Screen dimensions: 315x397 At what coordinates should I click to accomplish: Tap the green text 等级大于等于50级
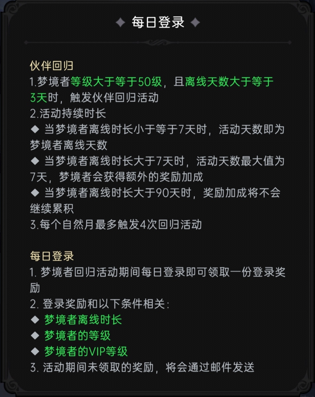click(116, 82)
